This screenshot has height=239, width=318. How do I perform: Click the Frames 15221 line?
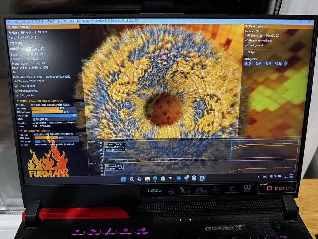[x=25, y=59]
